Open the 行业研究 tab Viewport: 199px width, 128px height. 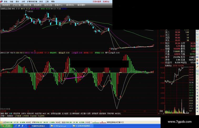[41, 116]
